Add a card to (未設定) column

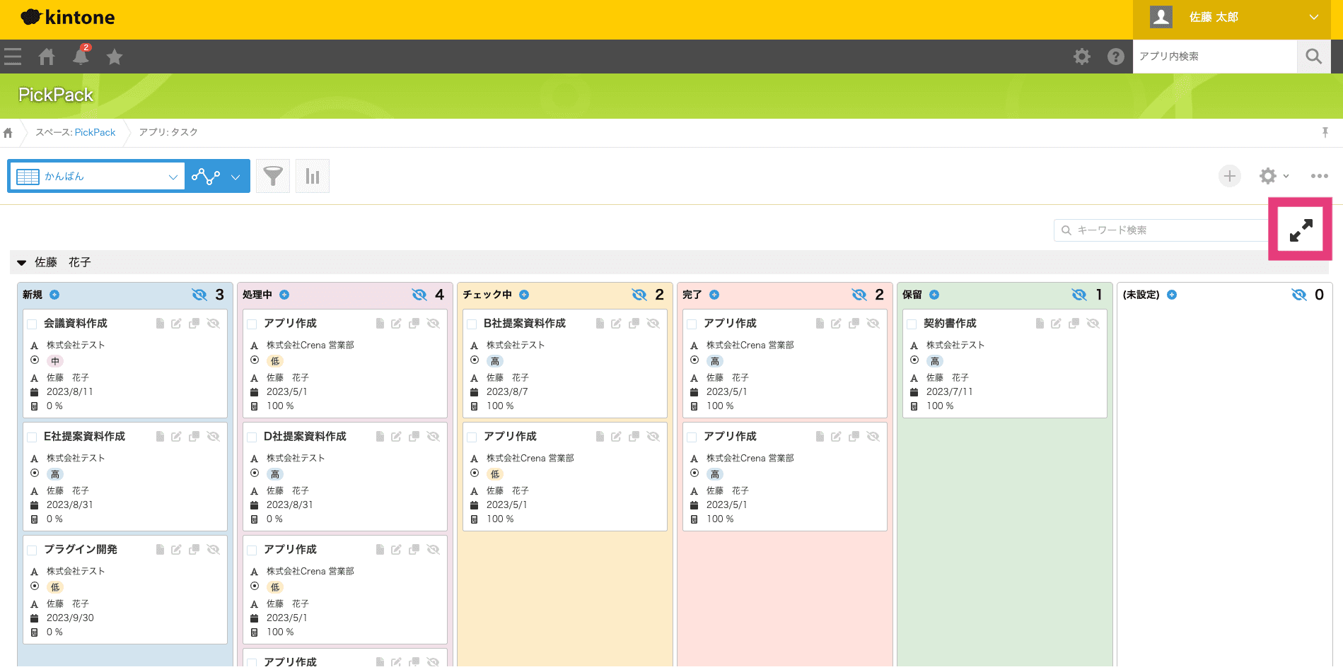pos(1172,295)
